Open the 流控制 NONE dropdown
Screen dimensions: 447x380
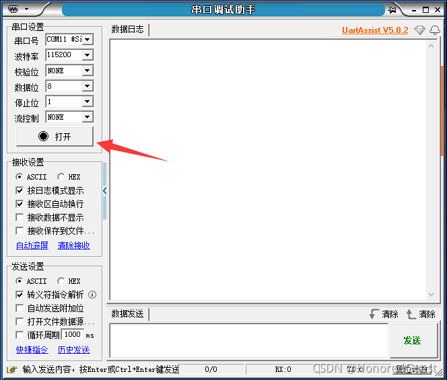pos(88,117)
